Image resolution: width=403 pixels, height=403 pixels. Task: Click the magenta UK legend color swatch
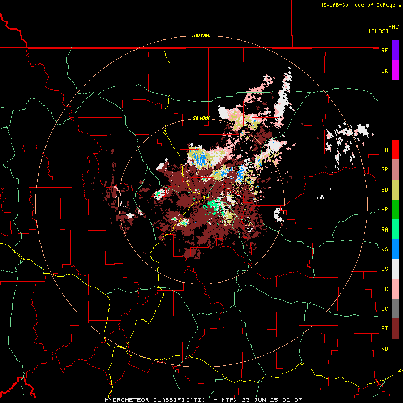pyautogui.click(x=395, y=70)
